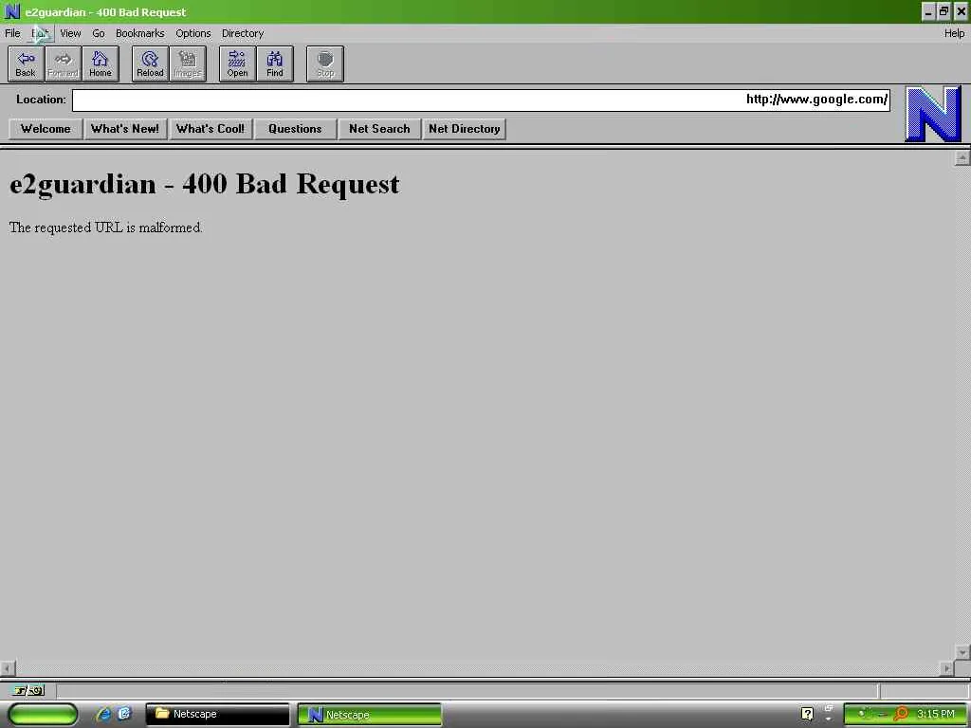Viewport: 971px width, 728px height.
Task: Open the Help menu
Action: 954,33
